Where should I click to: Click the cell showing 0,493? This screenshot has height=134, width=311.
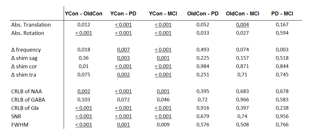coord(203,50)
